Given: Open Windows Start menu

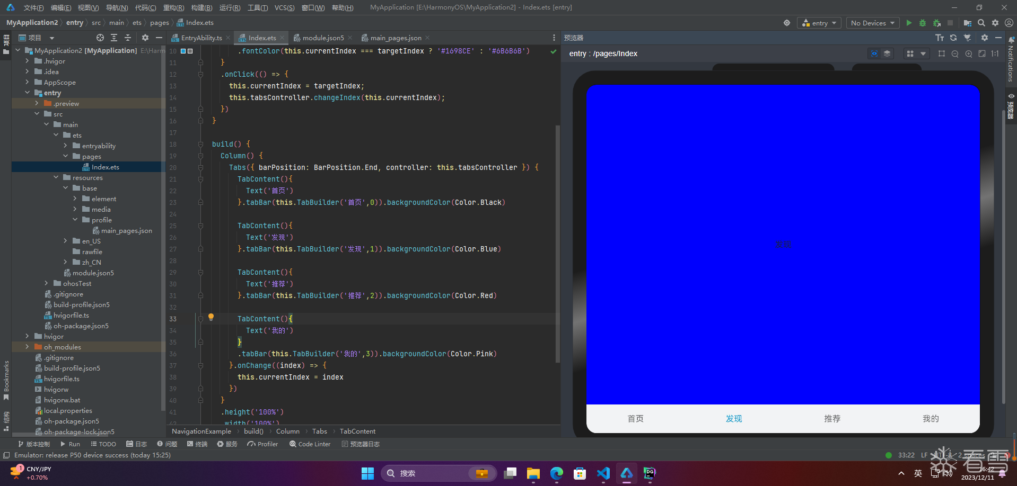Looking at the screenshot, I should 367,473.
